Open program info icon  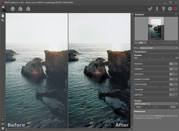[157, 9]
